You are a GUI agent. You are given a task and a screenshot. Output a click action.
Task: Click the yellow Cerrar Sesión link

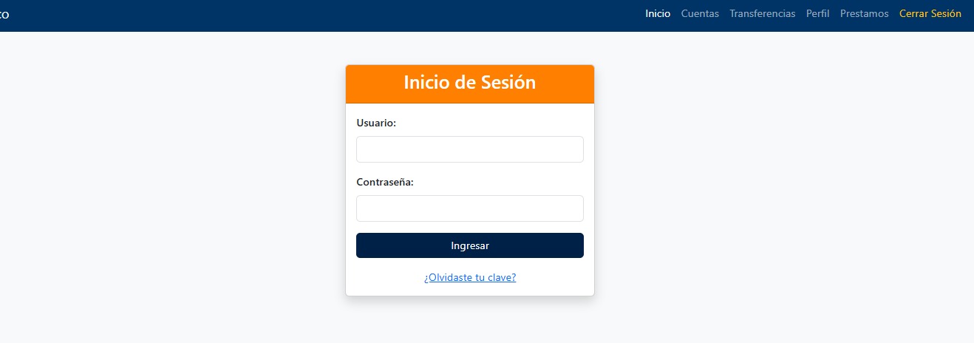(930, 13)
